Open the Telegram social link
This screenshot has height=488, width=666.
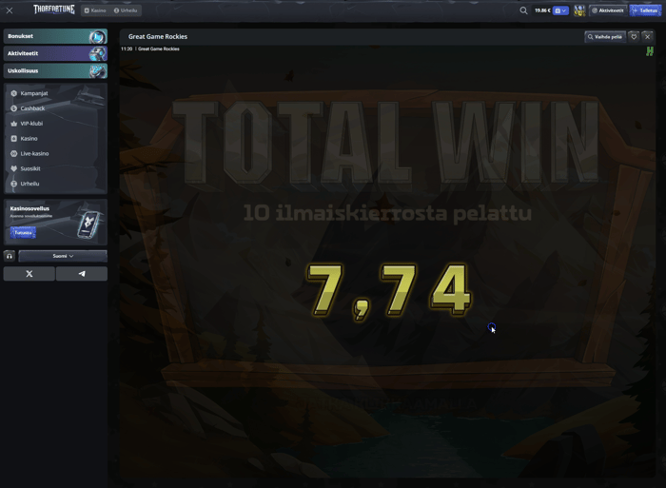82,274
